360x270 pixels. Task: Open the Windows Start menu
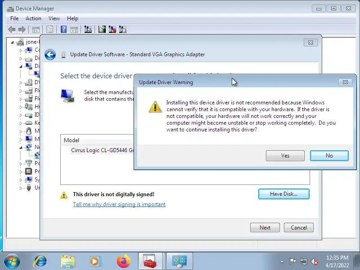pyautogui.click(x=12, y=261)
